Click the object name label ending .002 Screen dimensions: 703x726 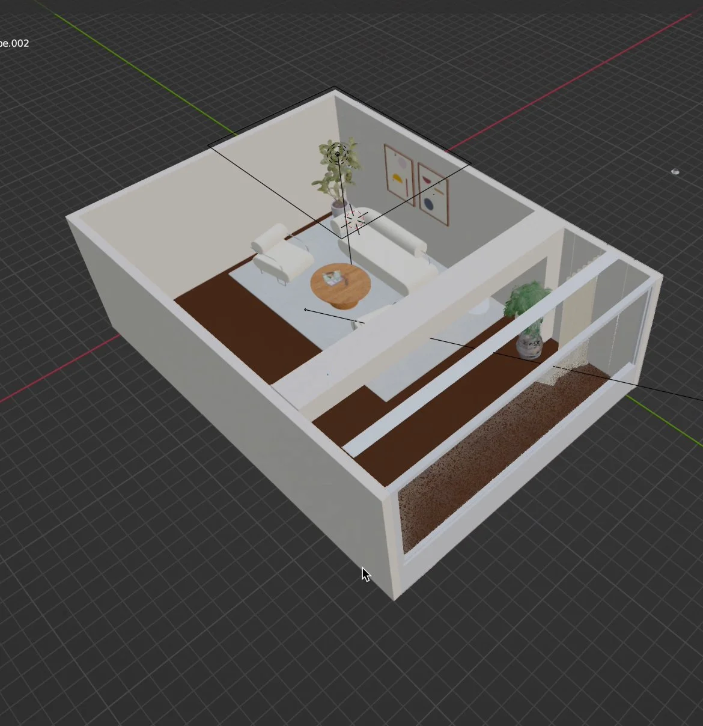point(13,43)
